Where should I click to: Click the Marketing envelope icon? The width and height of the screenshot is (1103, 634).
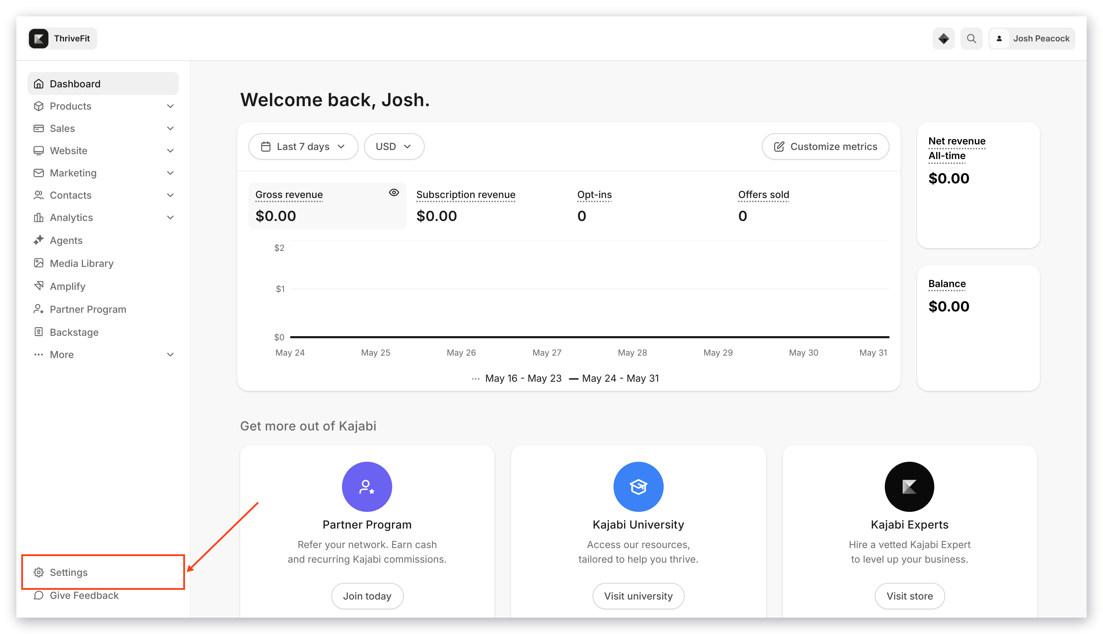click(x=38, y=173)
